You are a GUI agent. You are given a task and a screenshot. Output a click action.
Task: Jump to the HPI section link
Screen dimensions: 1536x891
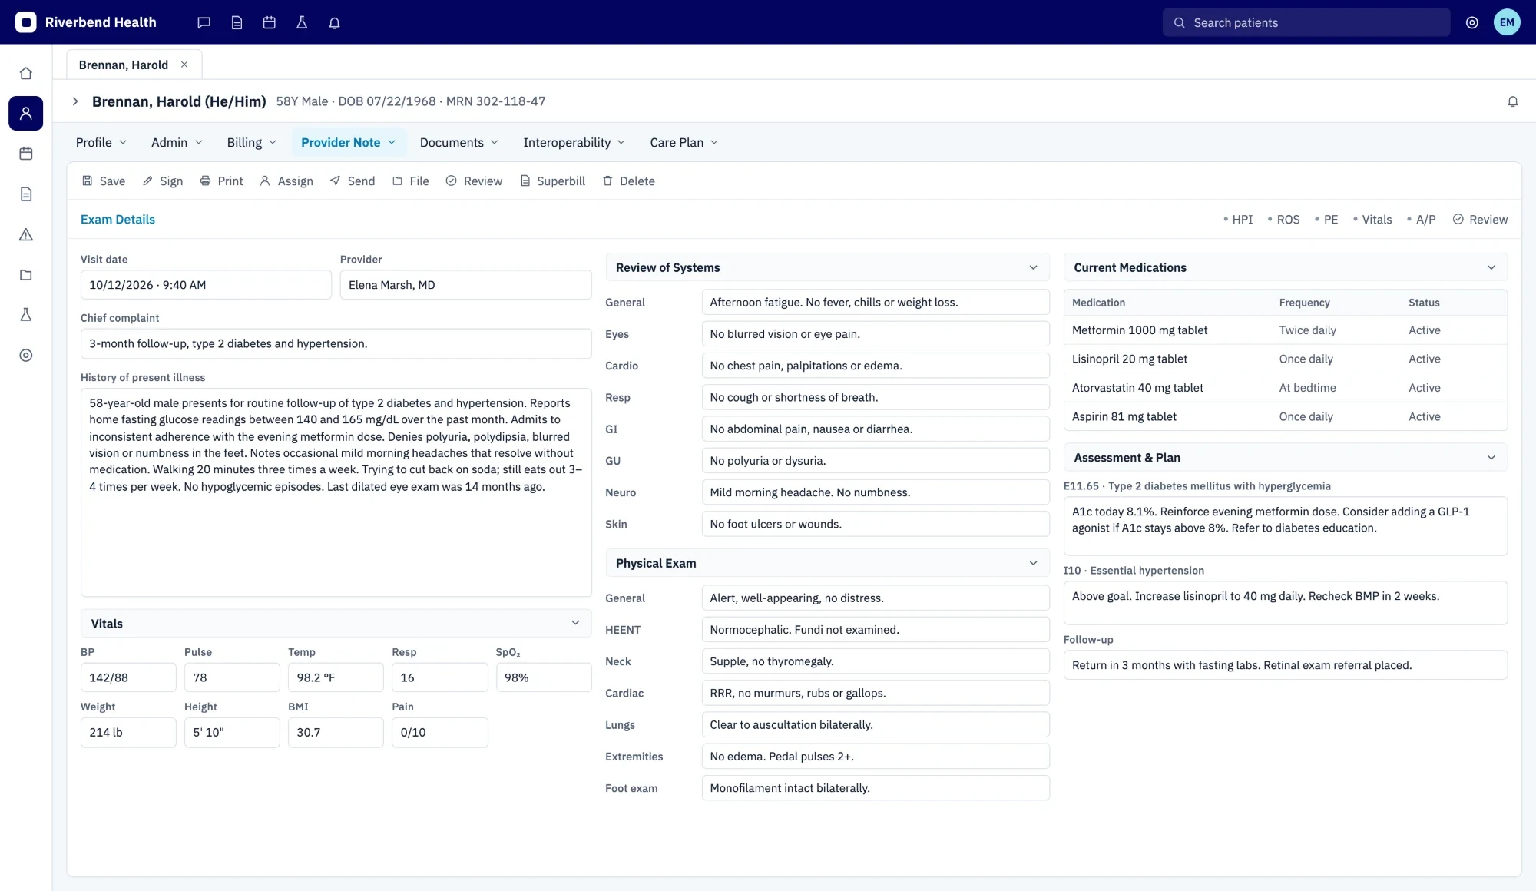1238,220
